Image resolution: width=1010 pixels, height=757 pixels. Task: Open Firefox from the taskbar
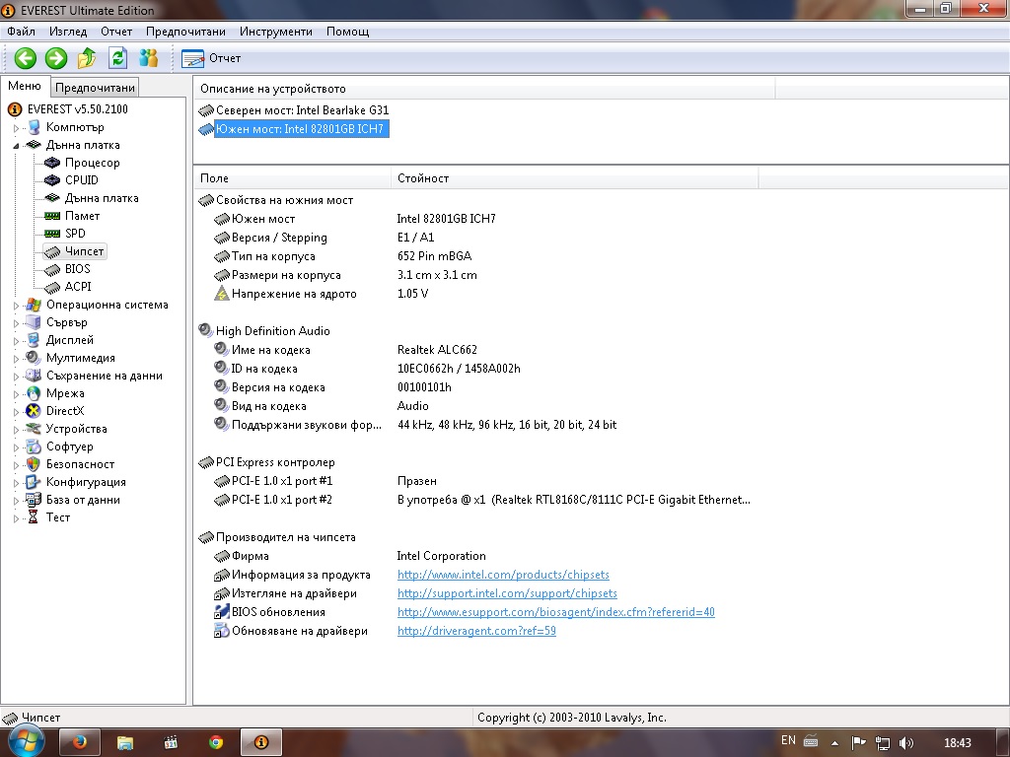[80, 742]
